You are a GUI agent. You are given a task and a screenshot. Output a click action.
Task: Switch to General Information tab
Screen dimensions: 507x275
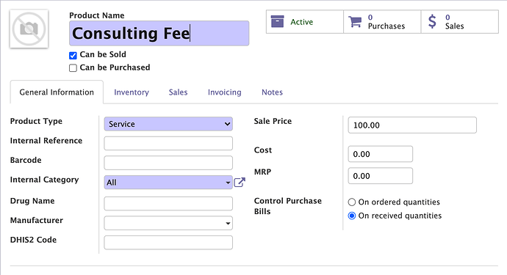click(57, 92)
